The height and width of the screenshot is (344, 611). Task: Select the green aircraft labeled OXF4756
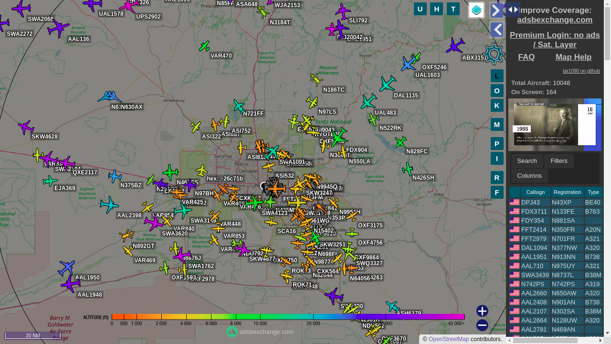(352, 233)
